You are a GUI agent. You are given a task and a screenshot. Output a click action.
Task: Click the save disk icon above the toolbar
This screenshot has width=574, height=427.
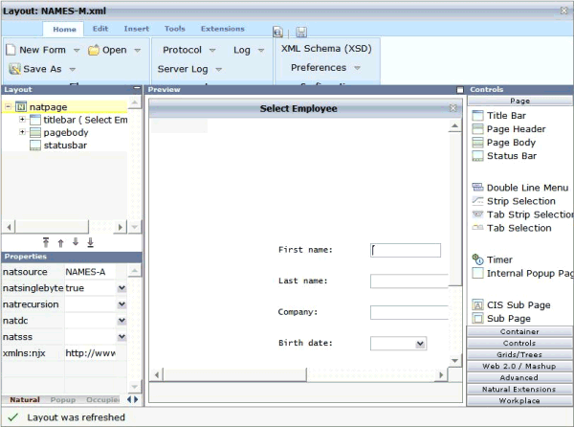coord(301,32)
